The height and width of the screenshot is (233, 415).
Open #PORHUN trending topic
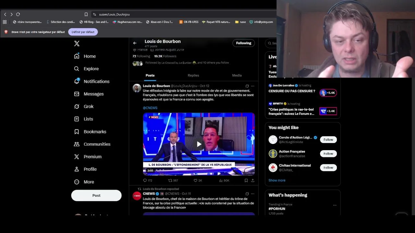pyautogui.click(x=277, y=209)
